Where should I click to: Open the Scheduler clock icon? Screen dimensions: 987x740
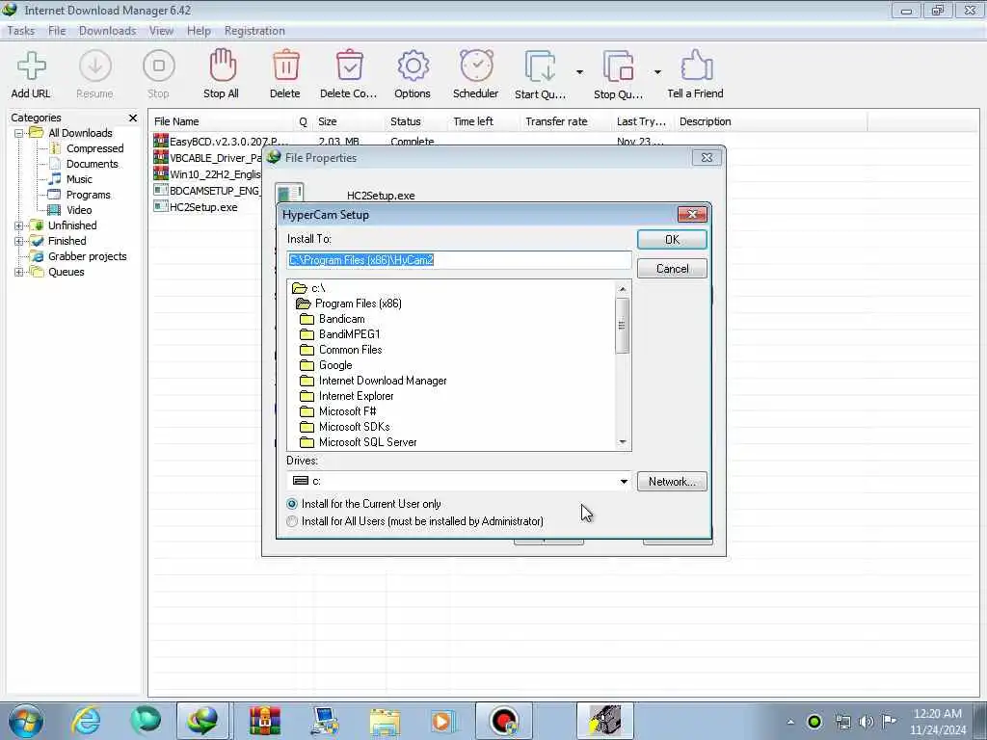point(476,74)
